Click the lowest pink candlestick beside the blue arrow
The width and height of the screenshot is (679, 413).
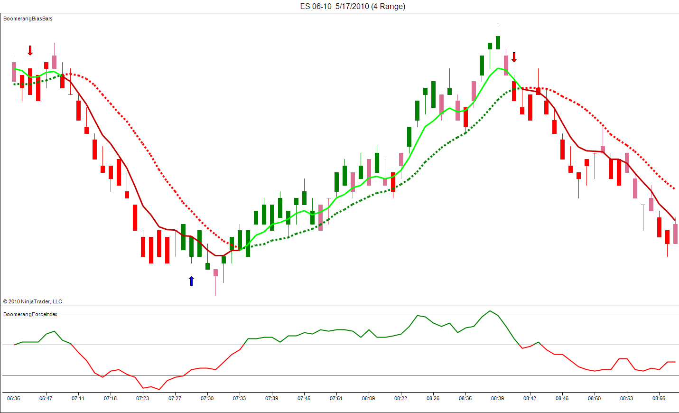coord(215,273)
